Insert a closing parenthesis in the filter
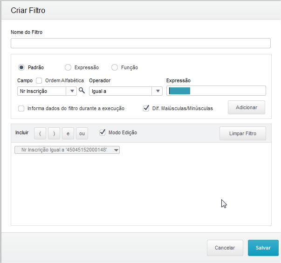The height and width of the screenshot is (263, 281). tap(54, 134)
